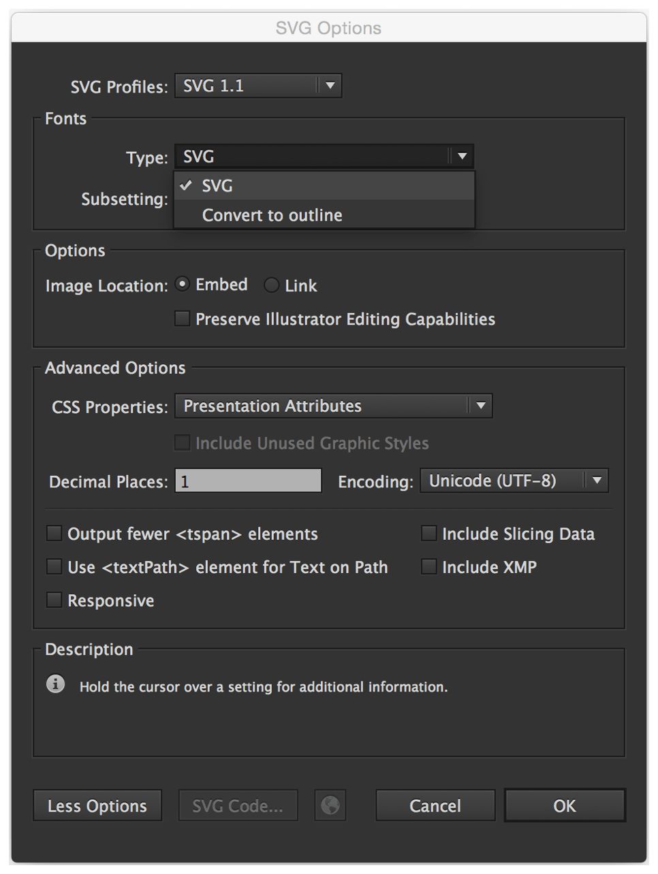The height and width of the screenshot is (874, 658).
Task: Click the Image Location label
Action: pos(107,286)
